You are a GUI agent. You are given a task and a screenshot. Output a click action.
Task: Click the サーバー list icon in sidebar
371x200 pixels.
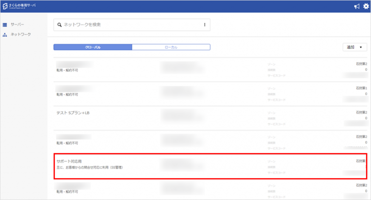click(x=5, y=25)
